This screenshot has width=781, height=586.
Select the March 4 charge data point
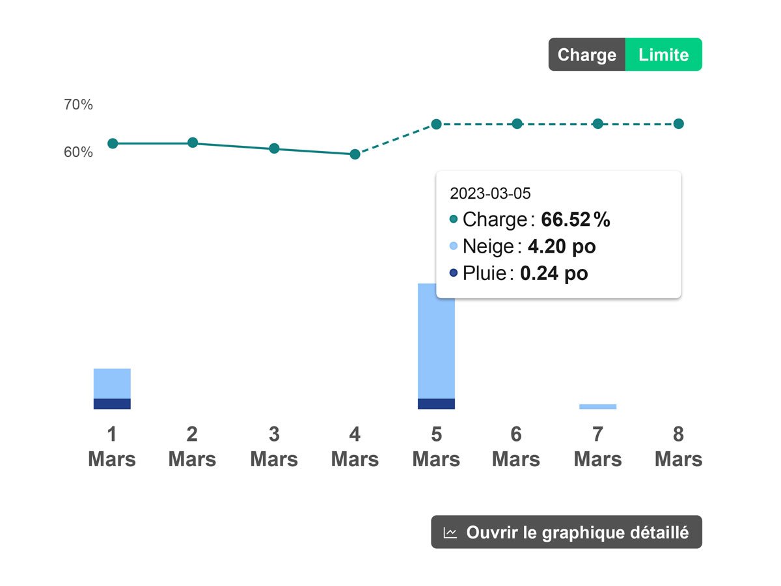(x=355, y=154)
